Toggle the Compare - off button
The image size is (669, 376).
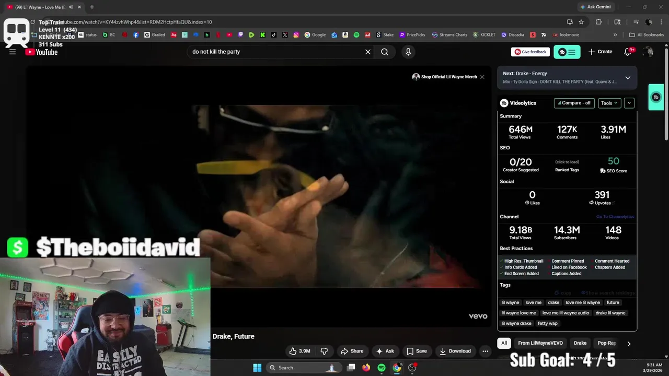[x=574, y=103]
